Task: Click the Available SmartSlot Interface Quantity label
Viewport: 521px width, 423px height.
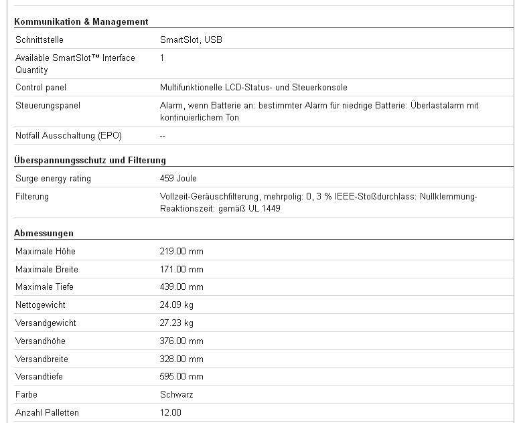Action: pos(75,64)
